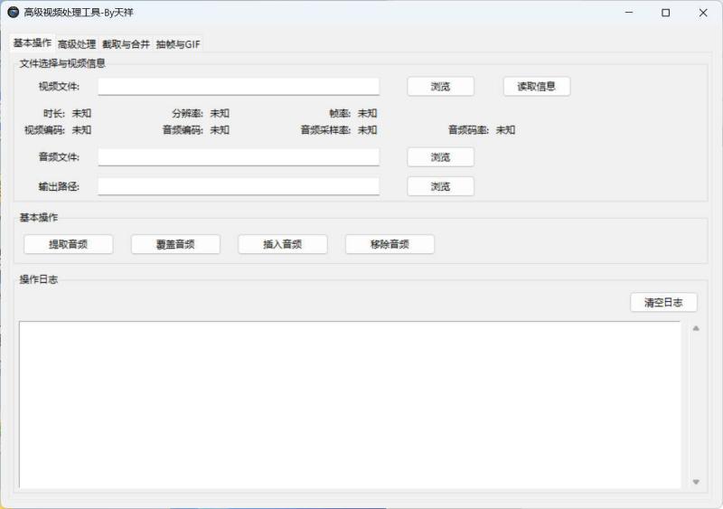723x509 pixels.
Task: Click the 覆盖音频 button
Action: pos(175,245)
